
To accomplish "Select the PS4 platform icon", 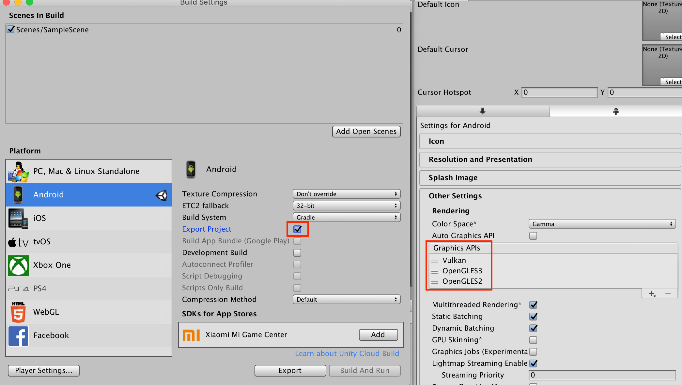I will pyautogui.click(x=18, y=289).
